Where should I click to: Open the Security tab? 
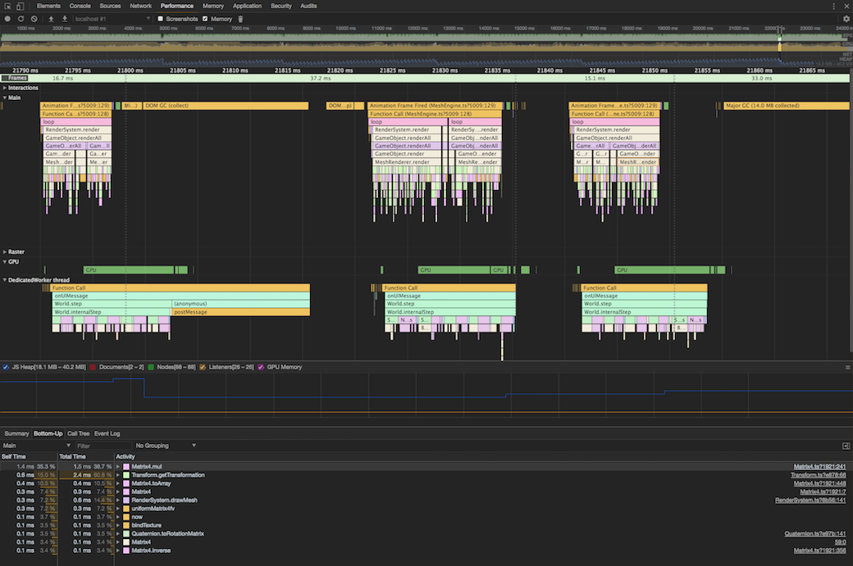pyautogui.click(x=281, y=6)
